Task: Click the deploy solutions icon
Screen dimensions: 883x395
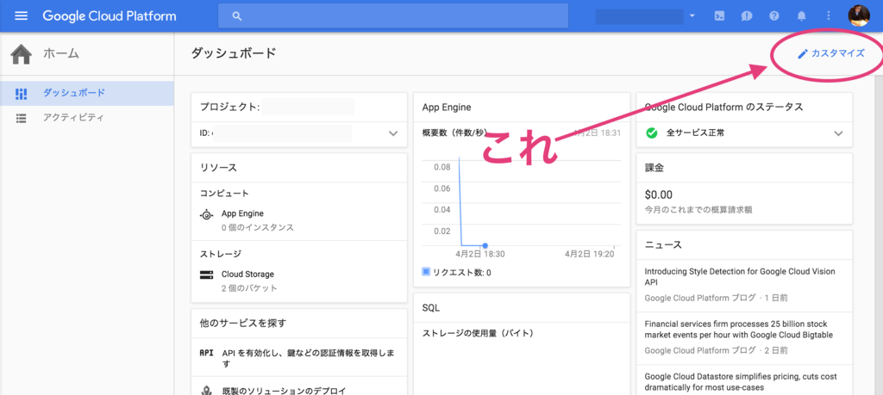Action: 207,391
